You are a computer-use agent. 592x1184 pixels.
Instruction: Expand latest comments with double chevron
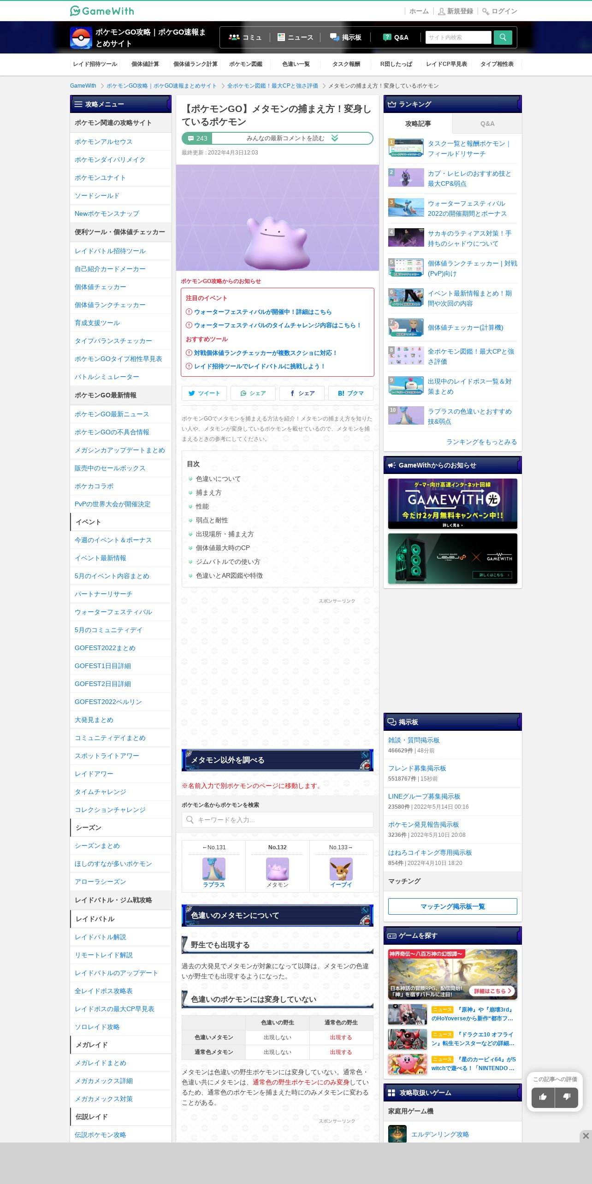(x=335, y=138)
